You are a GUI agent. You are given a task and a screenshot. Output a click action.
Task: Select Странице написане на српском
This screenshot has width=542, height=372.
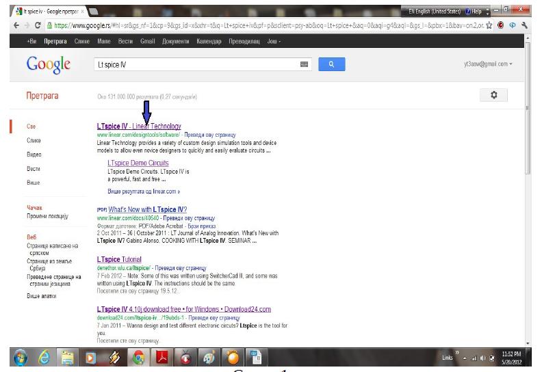coord(53,249)
